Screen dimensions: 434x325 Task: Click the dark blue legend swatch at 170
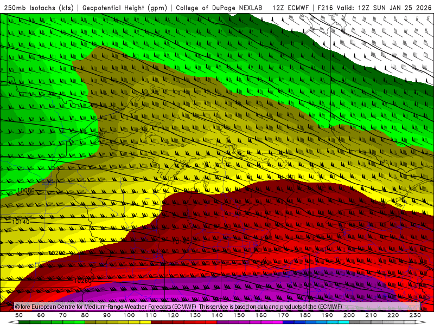289,322
